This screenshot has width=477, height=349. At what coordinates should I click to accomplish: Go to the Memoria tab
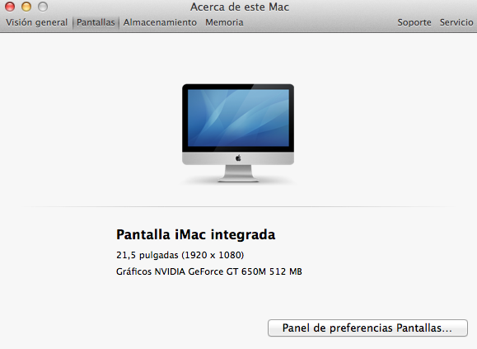[224, 22]
